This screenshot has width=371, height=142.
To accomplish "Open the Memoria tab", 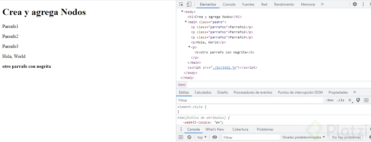I will [308, 4].
